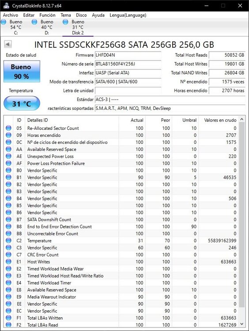This screenshot has height=331, width=249.
Task: Click the 31 °C temperature button
Action: tap(22, 103)
